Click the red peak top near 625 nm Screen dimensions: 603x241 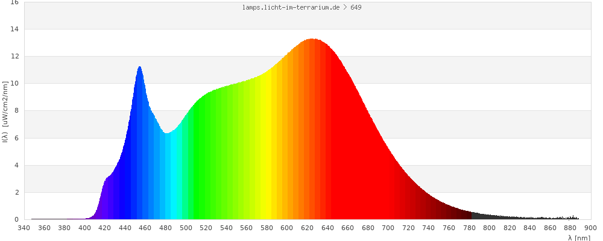[x=312, y=45]
